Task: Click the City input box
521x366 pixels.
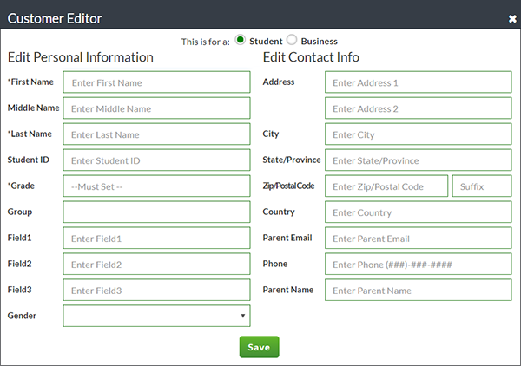Action: click(418, 134)
